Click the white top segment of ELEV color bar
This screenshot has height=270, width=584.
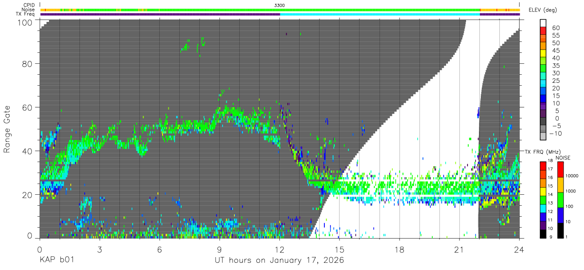click(543, 22)
